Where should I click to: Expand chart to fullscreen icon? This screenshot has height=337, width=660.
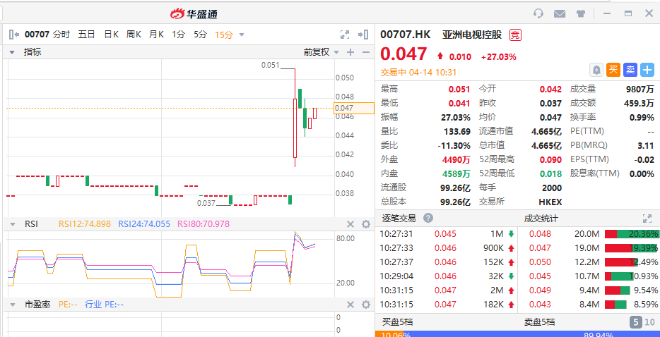pos(345,35)
